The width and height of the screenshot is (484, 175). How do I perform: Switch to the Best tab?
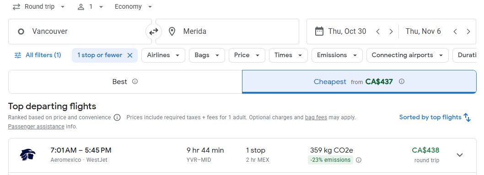[125, 82]
